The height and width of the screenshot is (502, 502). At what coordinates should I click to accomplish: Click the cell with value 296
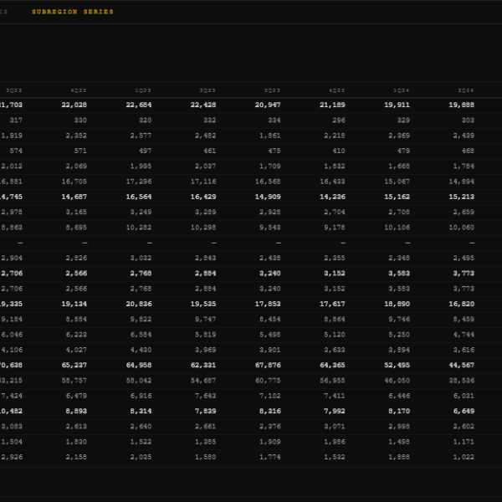coord(339,120)
